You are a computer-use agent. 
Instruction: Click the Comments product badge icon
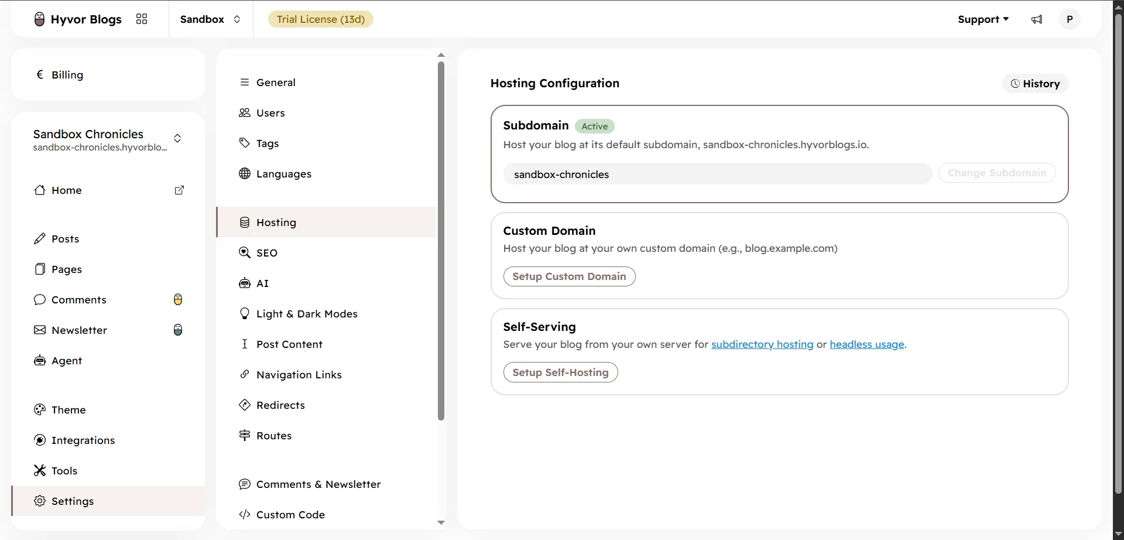[x=178, y=300]
